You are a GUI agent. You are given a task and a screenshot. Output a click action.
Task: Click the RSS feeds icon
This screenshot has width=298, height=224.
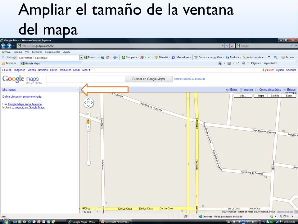pyautogui.click(x=229, y=63)
